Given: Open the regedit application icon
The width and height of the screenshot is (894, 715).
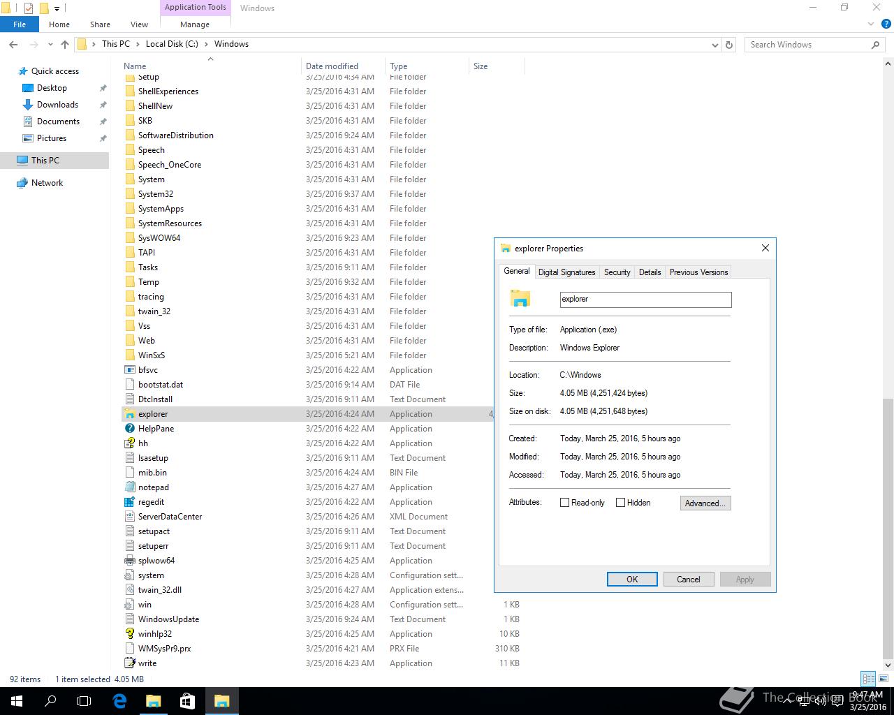Looking at the screenshot, I should coord(129,502).
